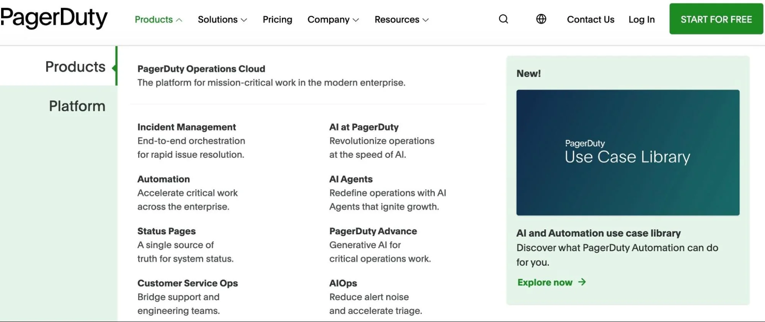The width and height of the screenshot is (765, 322).
Task: Expand the Resources dropdown
Action: (x=401, y=20)
